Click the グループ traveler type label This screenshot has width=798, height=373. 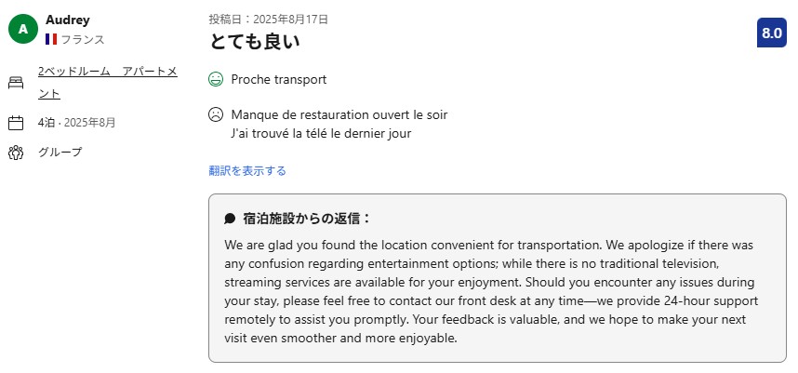click(60, 153)
